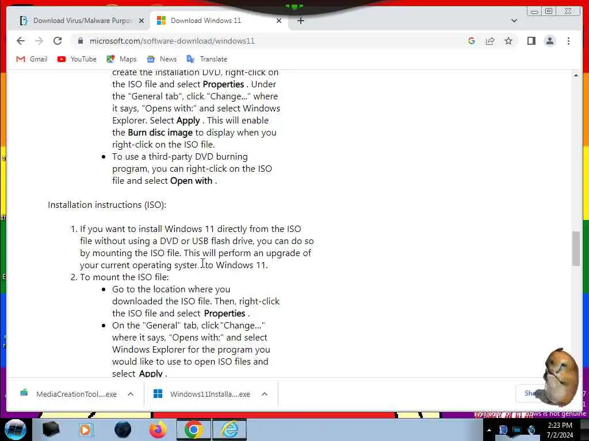Click the scroll up arrow of the page

click(576, 75)
